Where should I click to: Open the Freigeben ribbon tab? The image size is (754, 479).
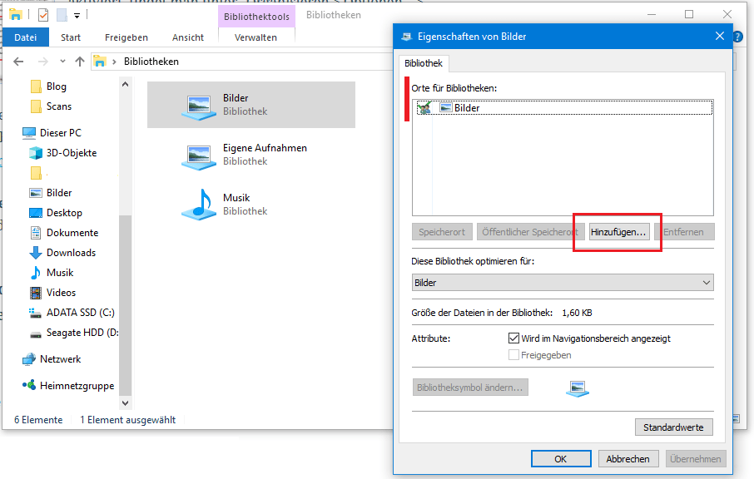[126, 37]
